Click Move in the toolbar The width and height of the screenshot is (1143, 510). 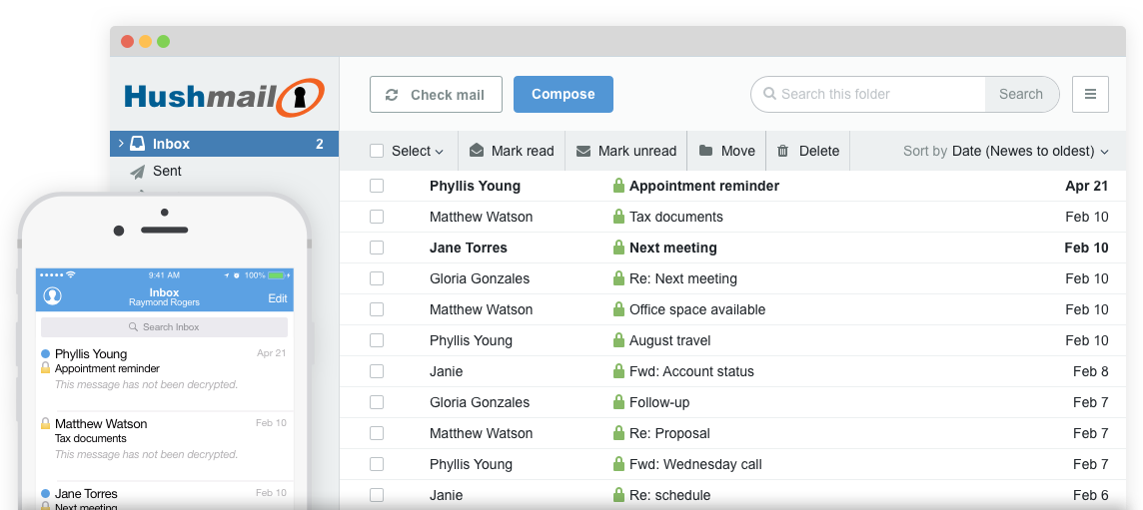[x=726, y=151]
